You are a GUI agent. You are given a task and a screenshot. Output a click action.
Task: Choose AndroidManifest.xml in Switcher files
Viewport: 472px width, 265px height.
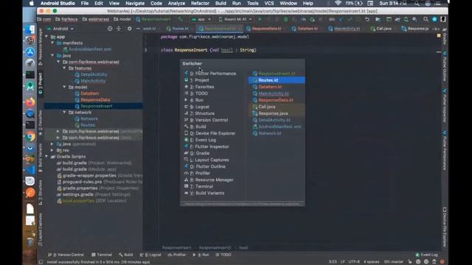click(x=277, y=127)
